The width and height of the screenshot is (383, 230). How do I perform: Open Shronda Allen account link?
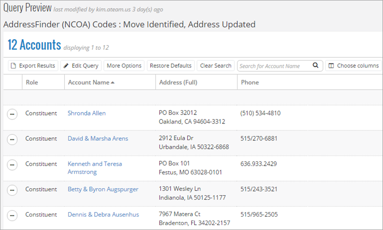click(x=87, y=113)
